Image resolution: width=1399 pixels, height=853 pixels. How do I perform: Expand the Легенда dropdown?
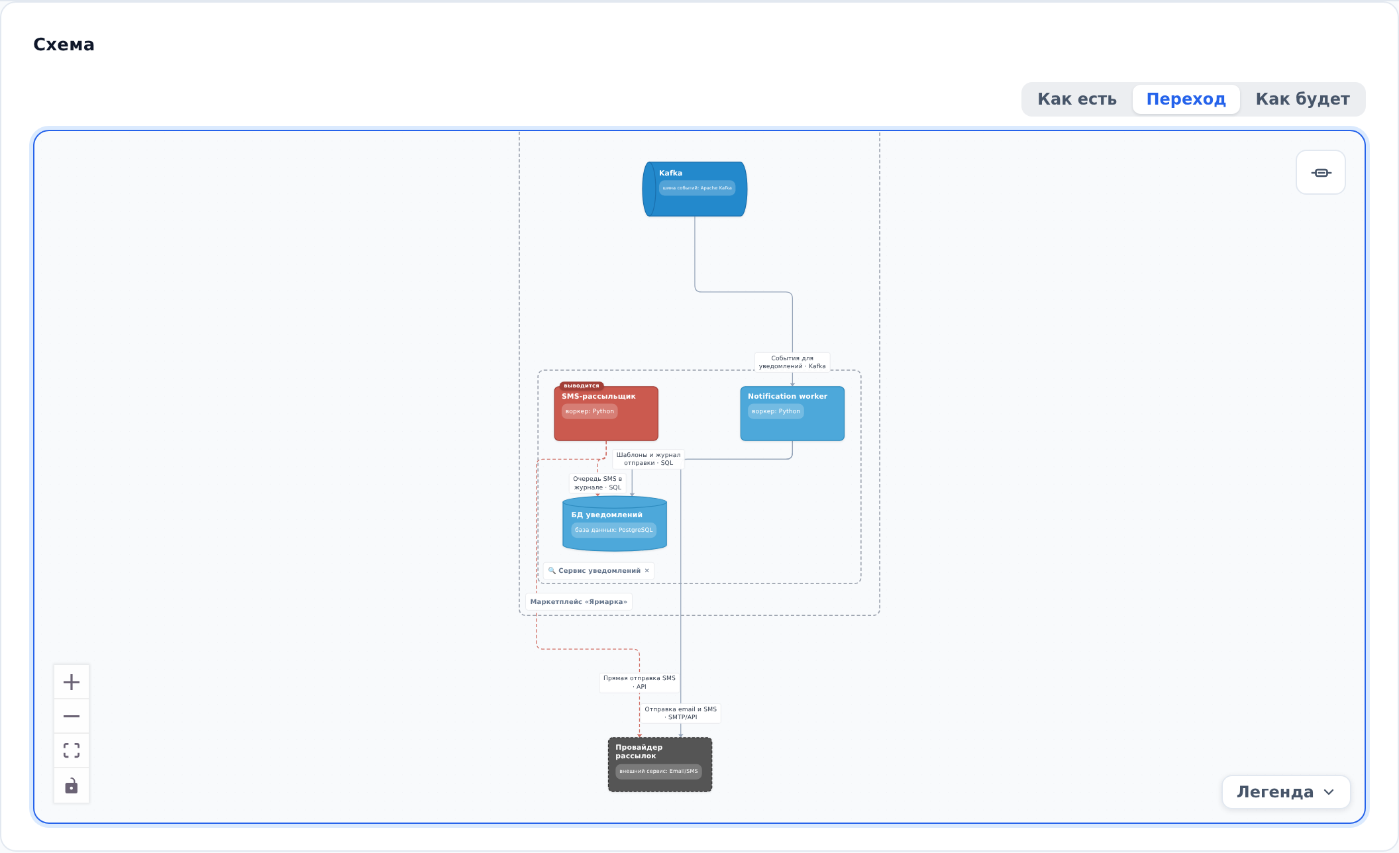(1286, 792)
